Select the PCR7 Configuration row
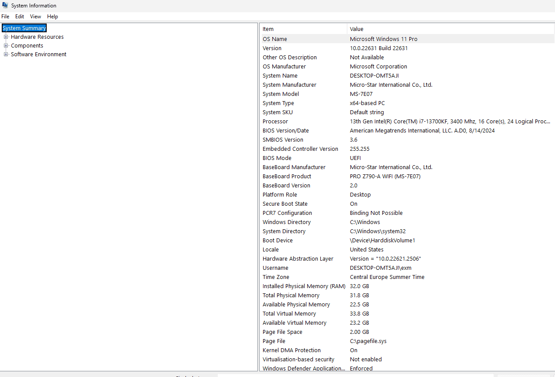555x377 pixels. [x=408, y=213]
